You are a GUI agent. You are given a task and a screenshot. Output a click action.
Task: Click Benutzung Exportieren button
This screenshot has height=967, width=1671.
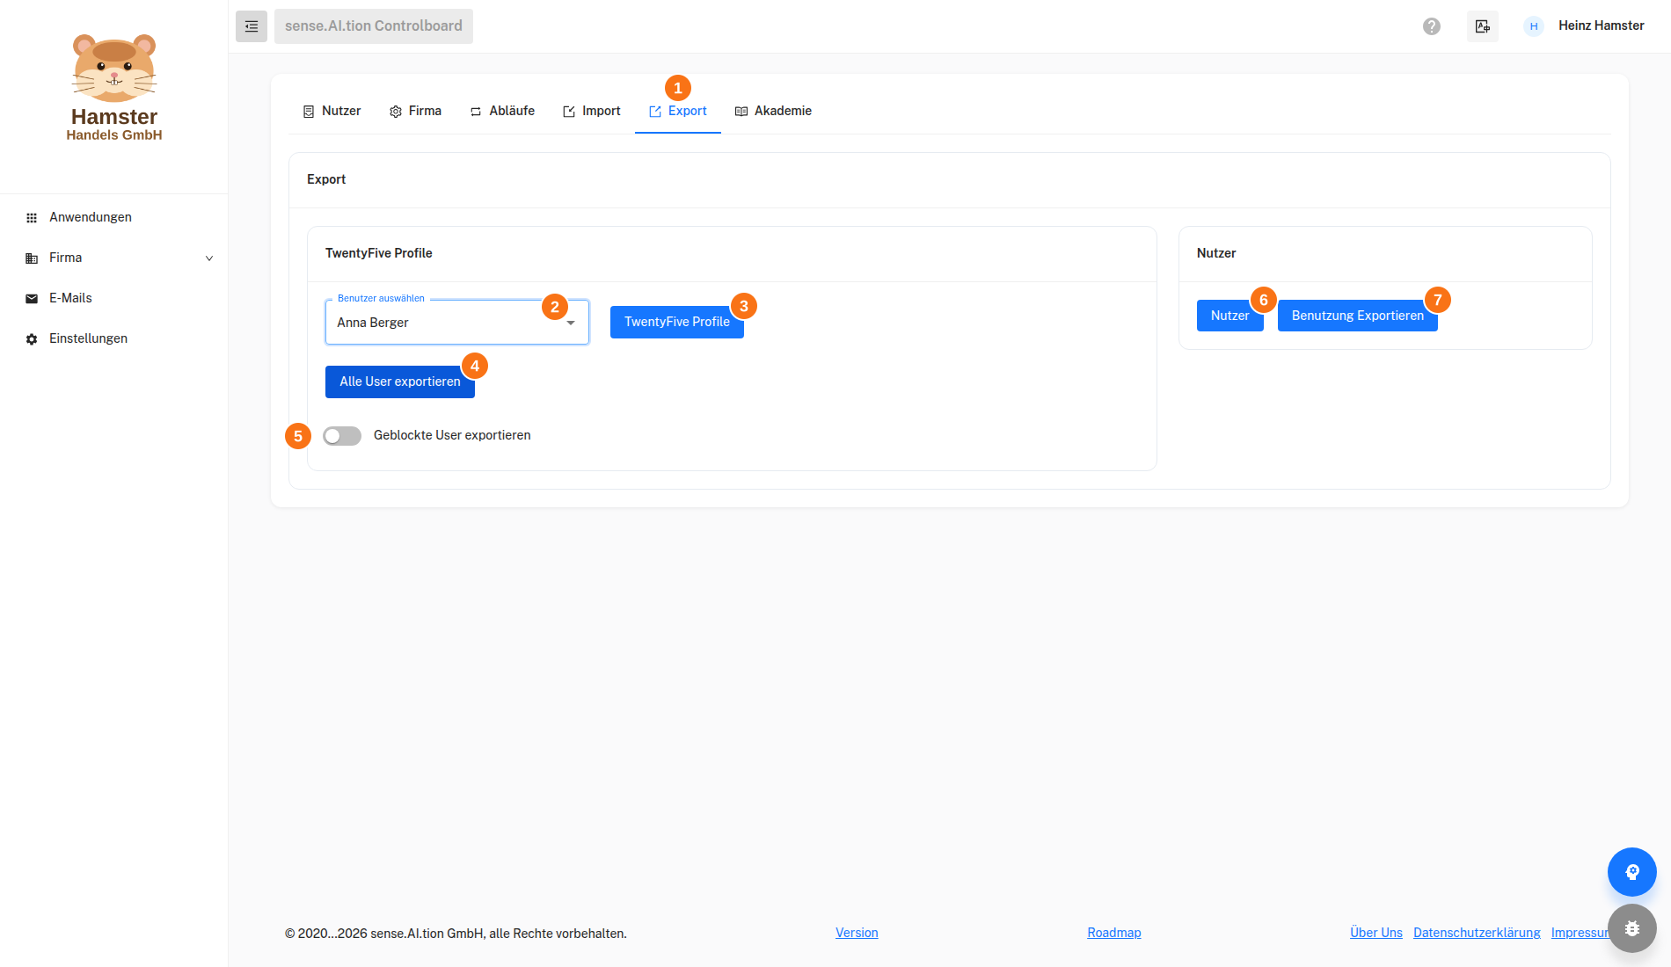[x=1358, y=316]
